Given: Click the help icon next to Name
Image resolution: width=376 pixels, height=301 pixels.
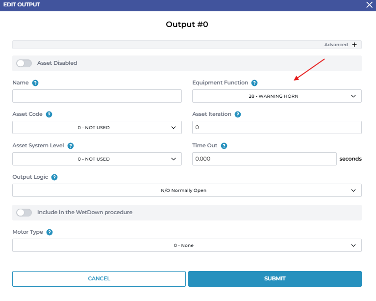Looking at the screenshot, I should 35,83.
